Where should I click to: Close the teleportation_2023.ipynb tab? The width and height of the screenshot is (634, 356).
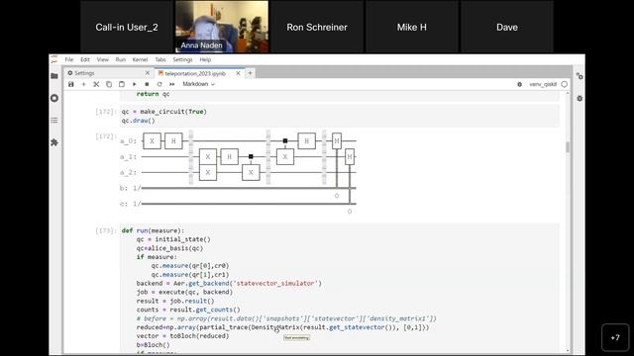[238, 73]
